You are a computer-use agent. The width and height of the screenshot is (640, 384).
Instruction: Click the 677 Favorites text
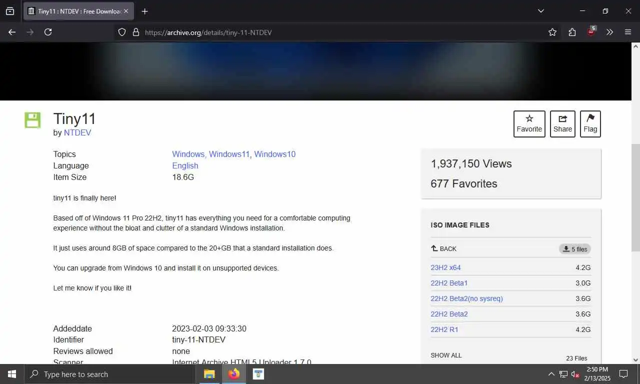click(x=464, y=183)
